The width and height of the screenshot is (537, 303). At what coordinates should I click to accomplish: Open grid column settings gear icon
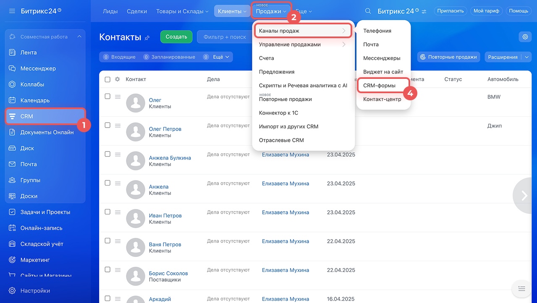(x=118, y=79)
